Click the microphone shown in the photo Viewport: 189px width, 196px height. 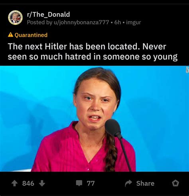pos(113,128)
